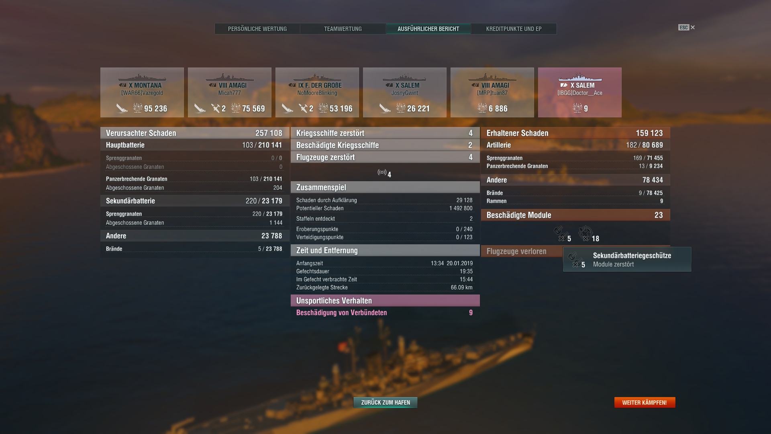Click the damage burst icon on F. der Große card
Screen dimensions: 771x434
point(323,108)
